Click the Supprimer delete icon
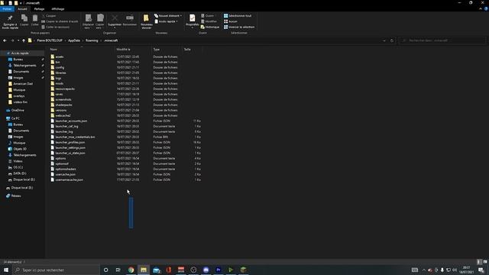This screenshot has width=489, height=275. point(115,21)
